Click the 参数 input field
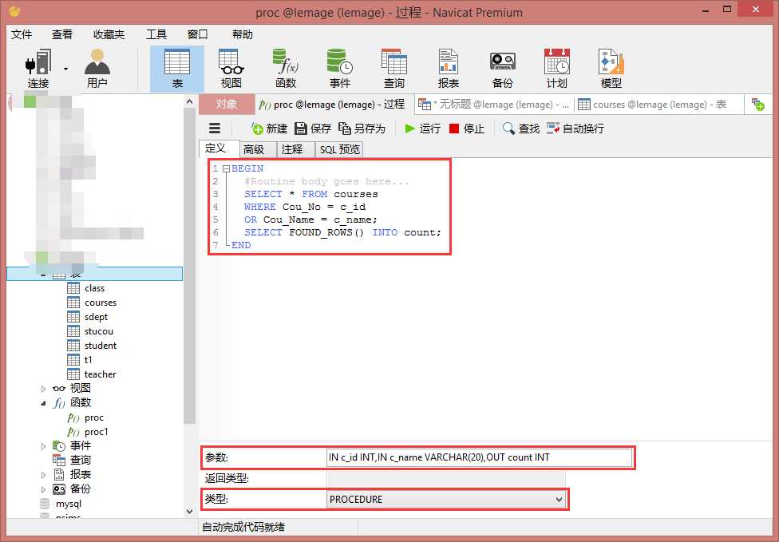The height and width of the screenshot is (542, 779). point(480,457)
